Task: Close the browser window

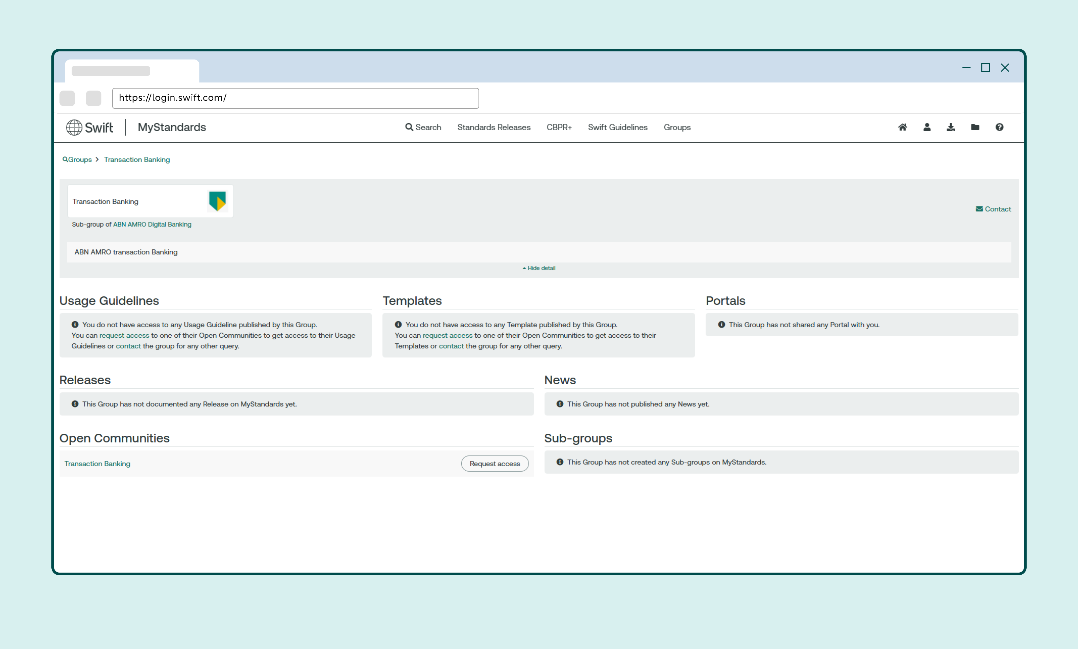Action: [1005, 68]
